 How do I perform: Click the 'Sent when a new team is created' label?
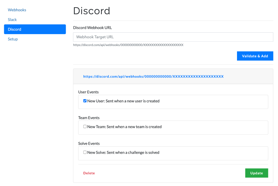tap(124, 127)
